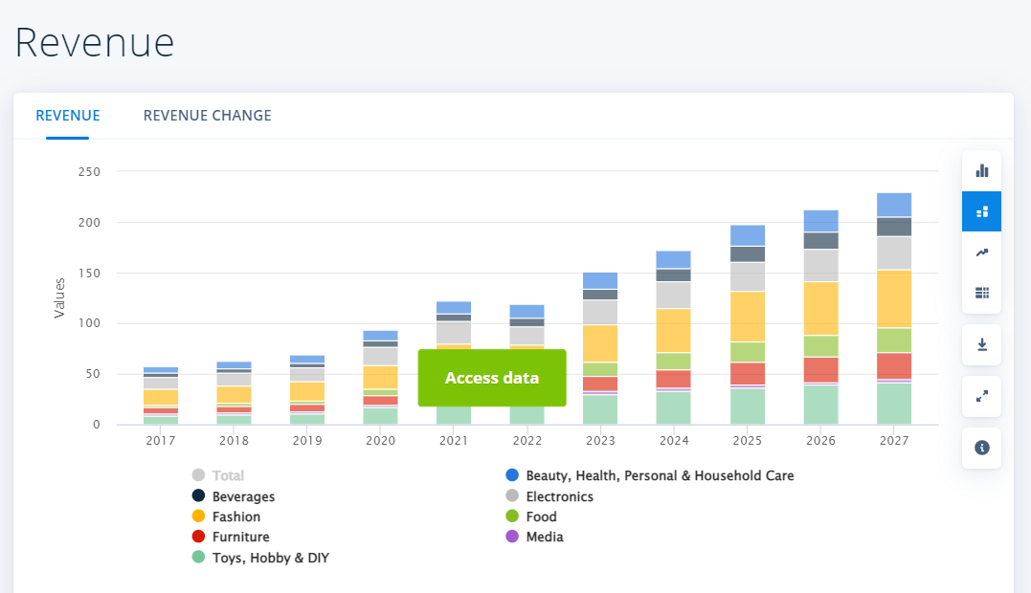Open the Revenue tab
The height and width of the screenshot is (593, 1031).
click(x=68, y=116)
